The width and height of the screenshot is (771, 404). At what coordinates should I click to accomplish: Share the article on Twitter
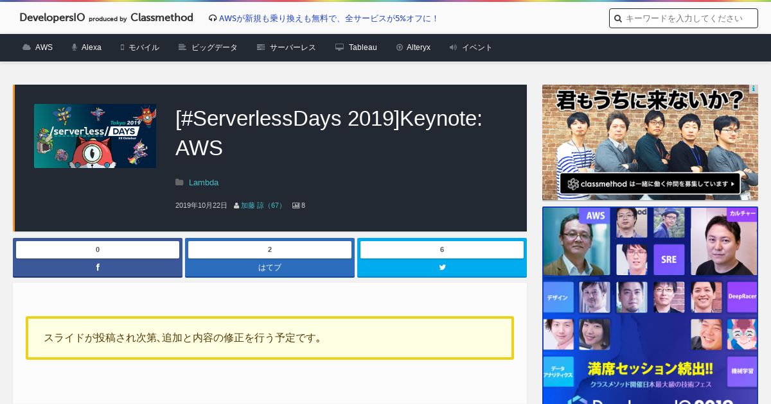[442, 267]
